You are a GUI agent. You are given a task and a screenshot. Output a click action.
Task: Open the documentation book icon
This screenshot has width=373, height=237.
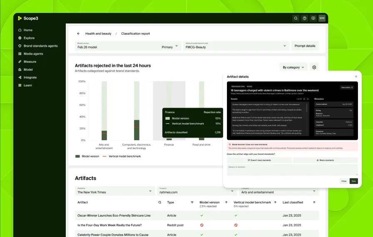click(313, 18)
